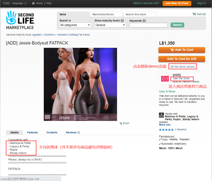The height and width of the screenshot is (181, 212).
Task: Open maturity level General dropdown
Action: [x=110, y=25]
